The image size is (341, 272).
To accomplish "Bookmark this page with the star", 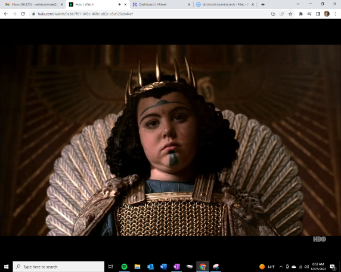I will (x=290, y=14).
